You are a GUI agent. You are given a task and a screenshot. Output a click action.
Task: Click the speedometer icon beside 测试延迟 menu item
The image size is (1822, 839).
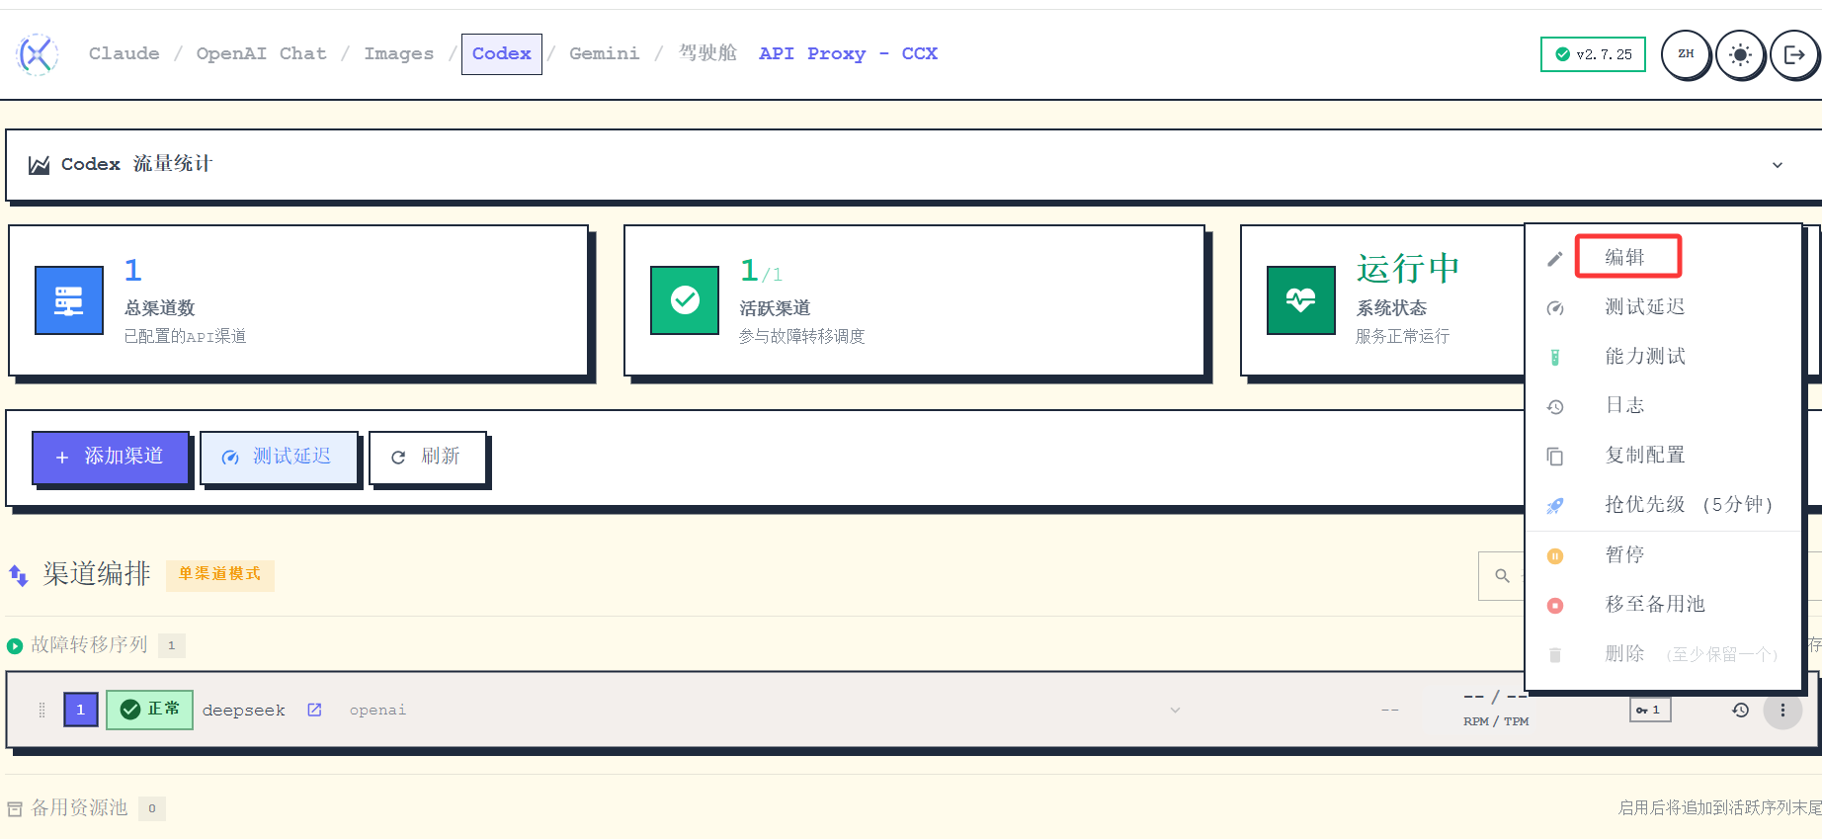(1555, 308)
